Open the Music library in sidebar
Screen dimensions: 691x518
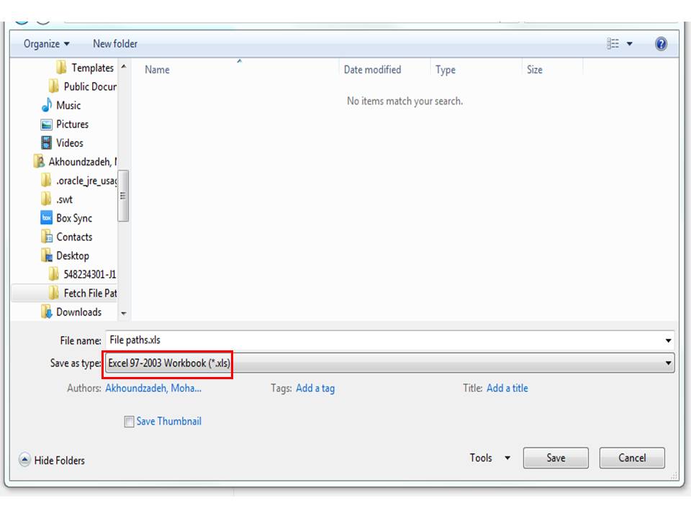point(68,105)
